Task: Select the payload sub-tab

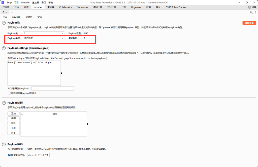Action: (x=16, y=17)
